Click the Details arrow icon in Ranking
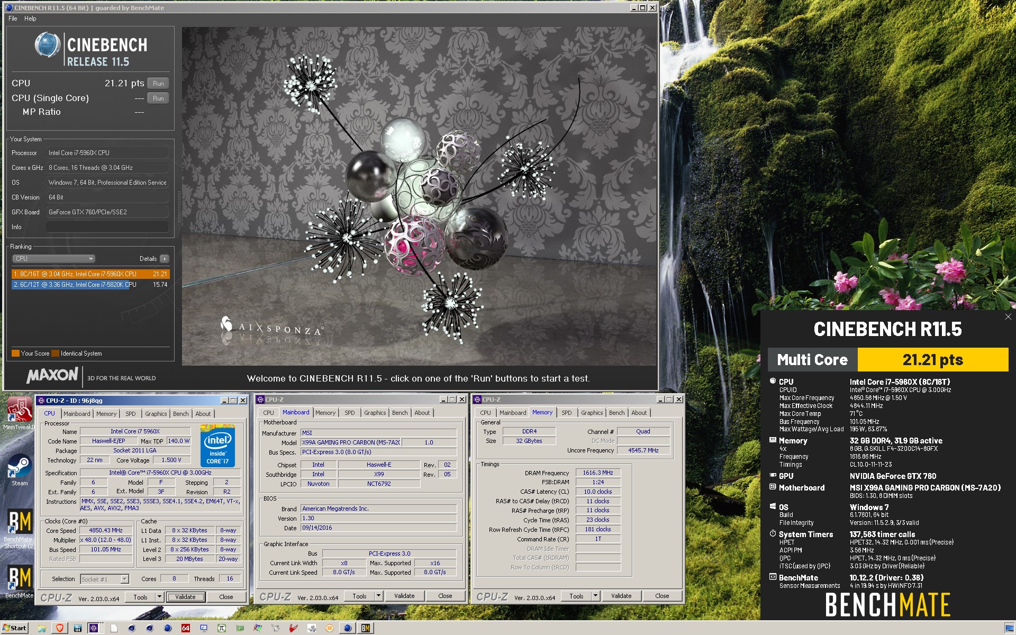 click(165, 259)
